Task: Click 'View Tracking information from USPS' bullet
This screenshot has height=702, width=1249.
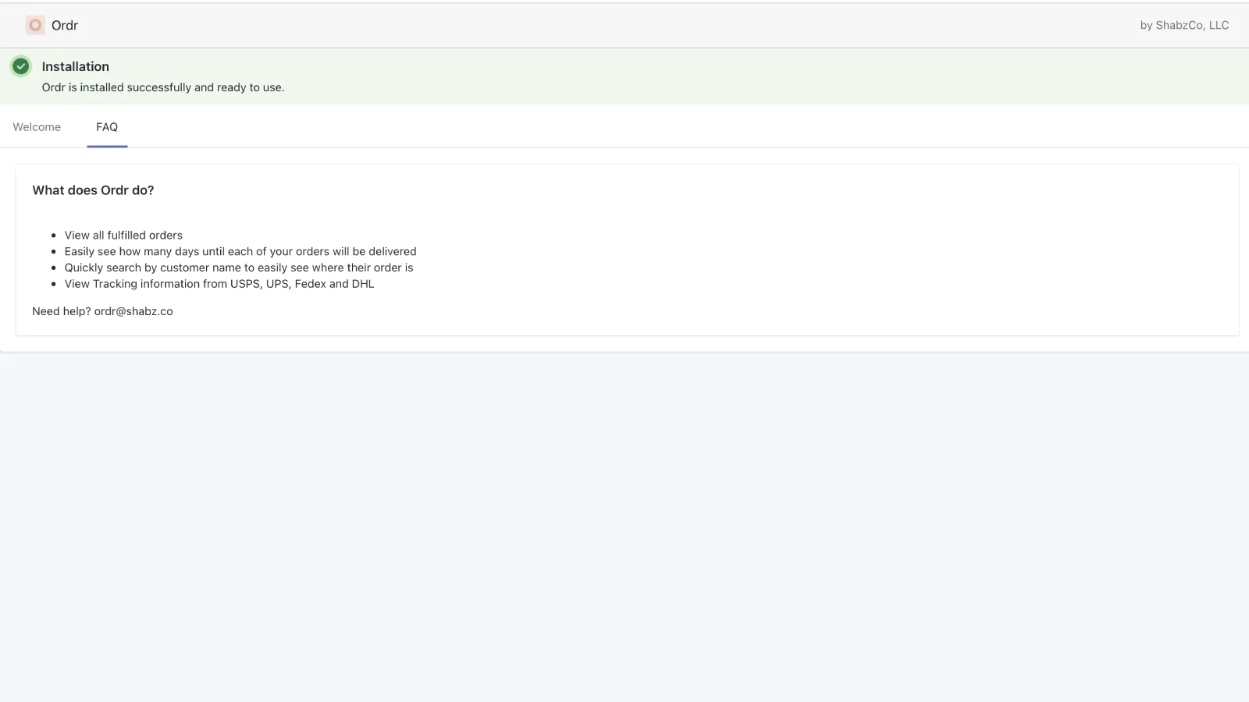Action: (x=219, y=284)
